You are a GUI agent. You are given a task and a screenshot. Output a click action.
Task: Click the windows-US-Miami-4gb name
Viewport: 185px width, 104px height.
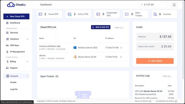[50, 46]
